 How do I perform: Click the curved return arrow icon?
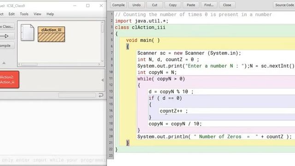point(101,95)
